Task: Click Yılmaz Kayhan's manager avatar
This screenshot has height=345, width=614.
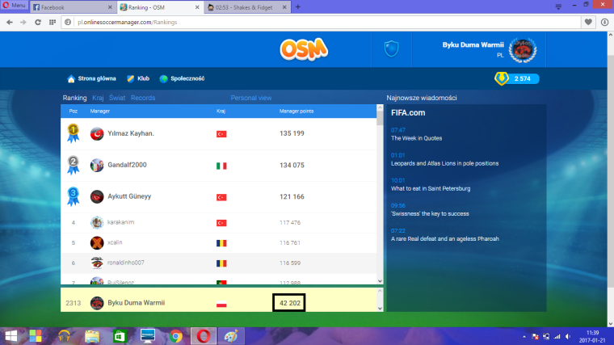Action: [x=98, y=133]
